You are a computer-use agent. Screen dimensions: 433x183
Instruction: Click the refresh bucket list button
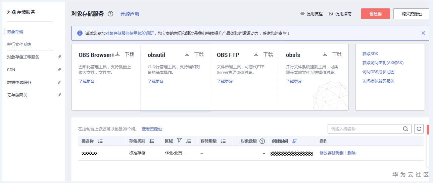419,129
